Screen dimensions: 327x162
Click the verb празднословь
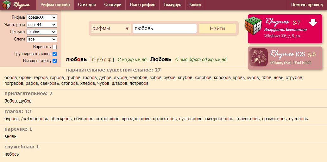click(x=136, y=119)
